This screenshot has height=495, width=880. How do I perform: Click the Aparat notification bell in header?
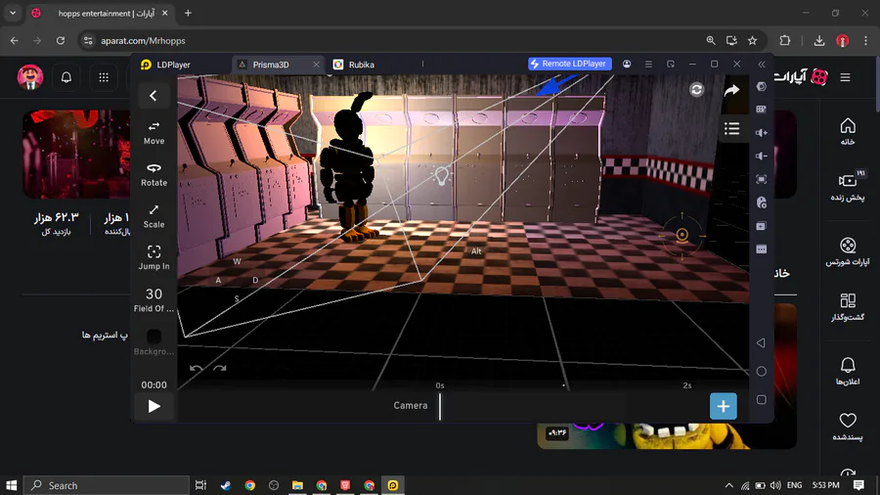[x=66, y=77]
